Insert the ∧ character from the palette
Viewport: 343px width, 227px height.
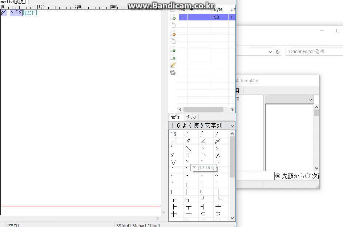pos(218,156)
